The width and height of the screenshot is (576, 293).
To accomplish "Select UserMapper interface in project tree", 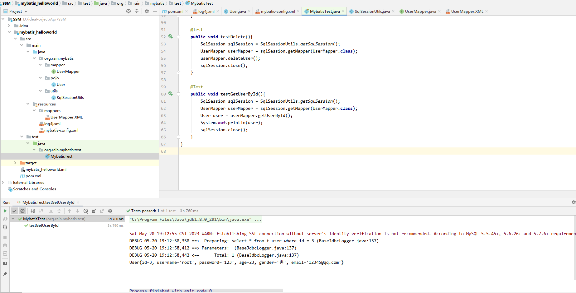I will 68,71.
